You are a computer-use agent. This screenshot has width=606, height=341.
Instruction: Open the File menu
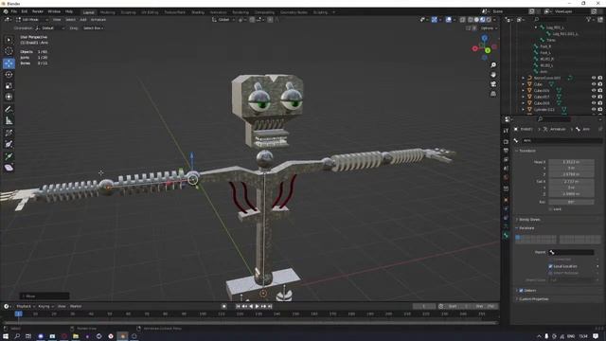[x=14, y=11]
